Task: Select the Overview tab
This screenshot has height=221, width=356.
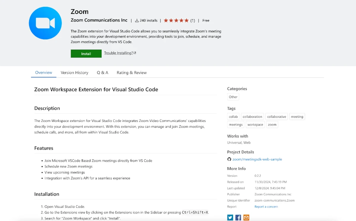Action: (44, 73)
